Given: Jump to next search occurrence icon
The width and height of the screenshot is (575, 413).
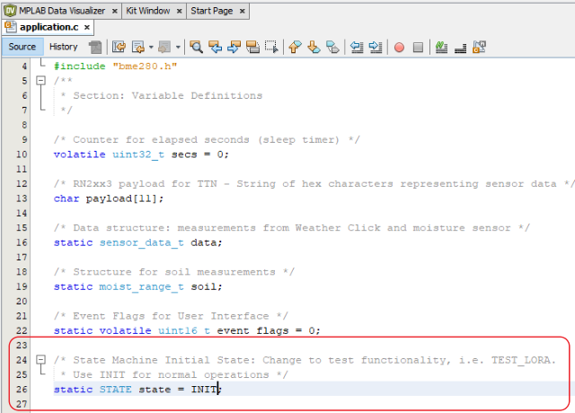Looking at the screenshot, I should [x=234, y=47].
